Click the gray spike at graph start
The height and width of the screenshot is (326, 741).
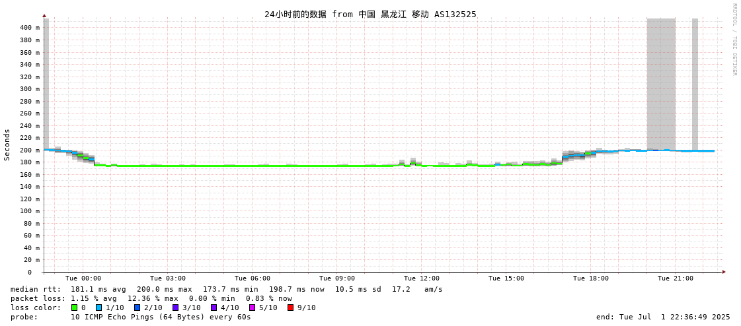click(x=46, y=84)
